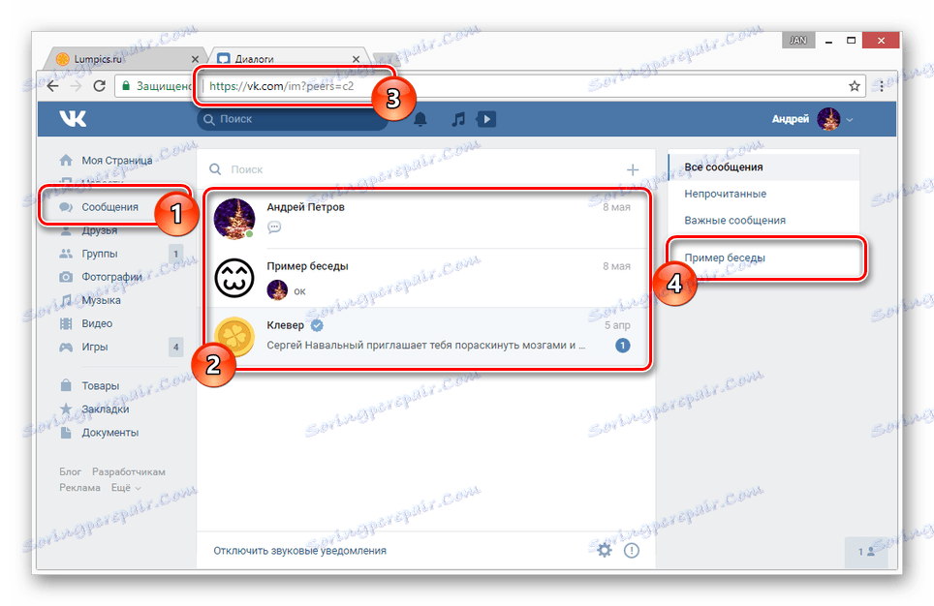Click the friends online widget at bottom right

click(866, 552)
